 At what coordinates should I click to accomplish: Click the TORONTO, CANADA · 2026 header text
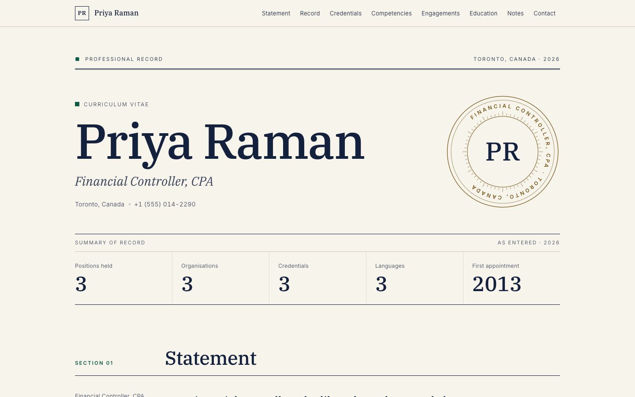(x=517, y=59)
